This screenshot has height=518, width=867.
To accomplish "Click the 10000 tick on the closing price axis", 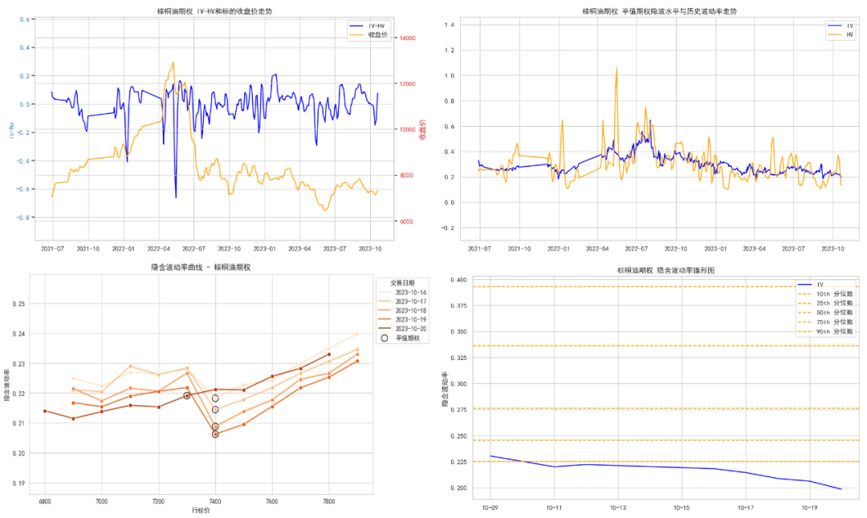I will tap(408, 130).
